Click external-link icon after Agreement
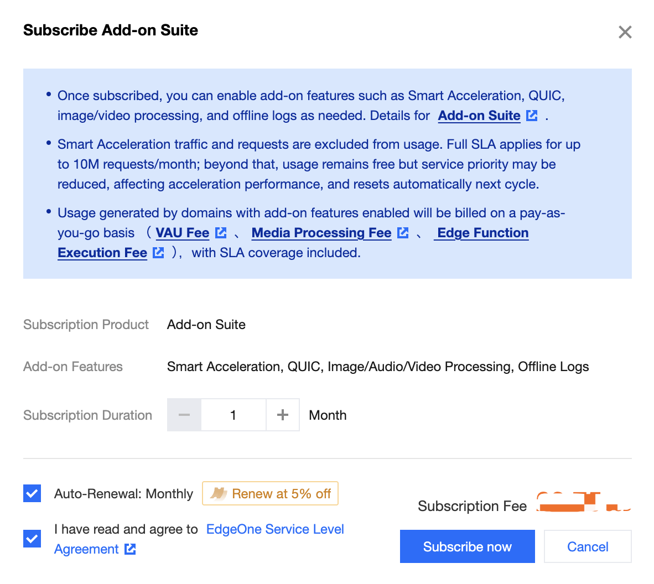The height and width of the screenshot is (584, 654). (130, 549)
